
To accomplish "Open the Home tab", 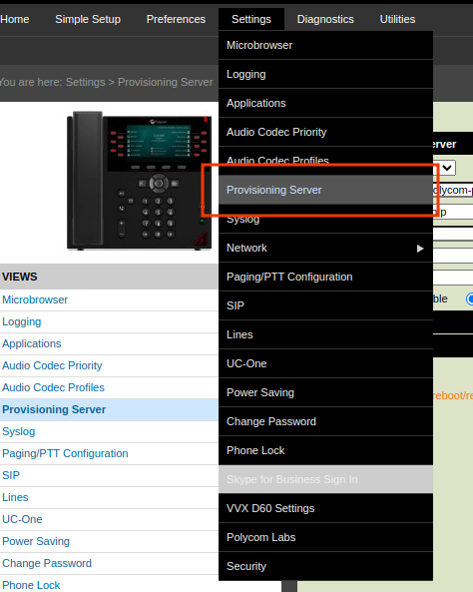I will (x=14, y=19).
